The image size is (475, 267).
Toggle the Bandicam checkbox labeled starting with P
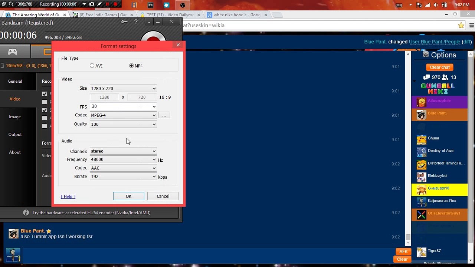(x=45, y=102)
